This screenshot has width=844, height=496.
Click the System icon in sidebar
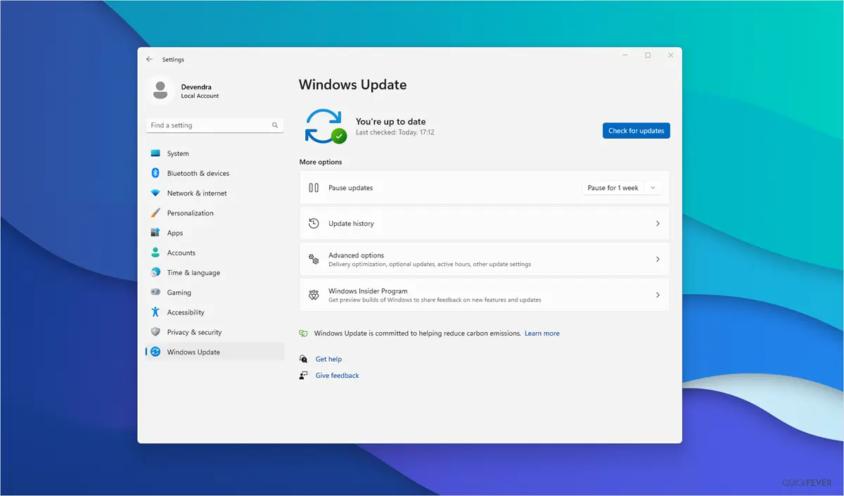[155, 153]
